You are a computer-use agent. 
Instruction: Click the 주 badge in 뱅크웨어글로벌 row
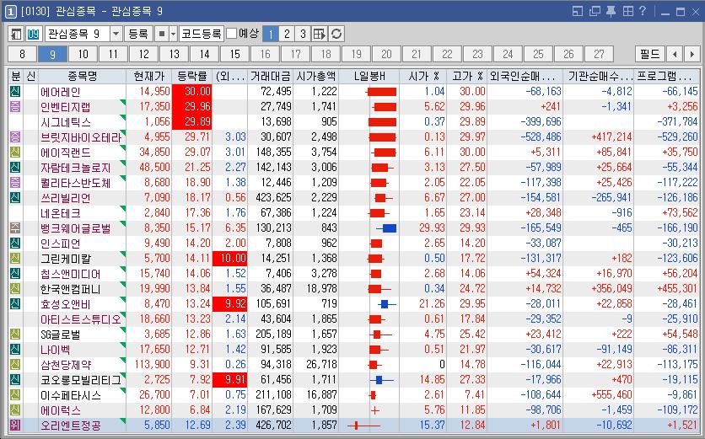15,228
